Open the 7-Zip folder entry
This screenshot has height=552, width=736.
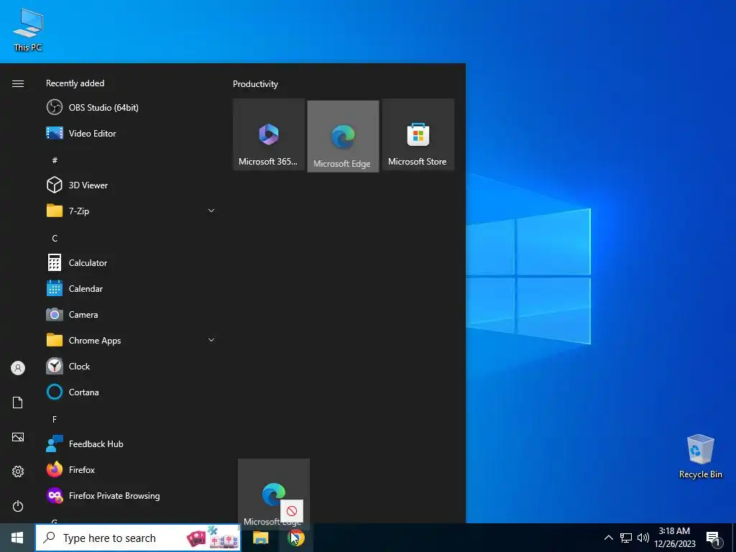[x=130, y=211]
